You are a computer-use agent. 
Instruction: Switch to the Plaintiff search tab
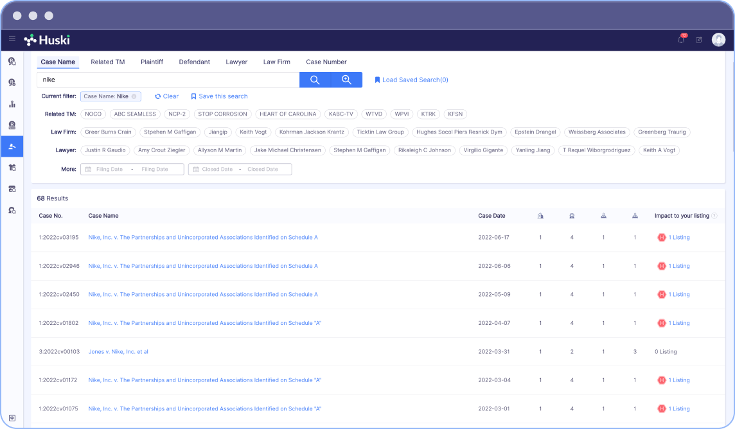tap(152, 62)
